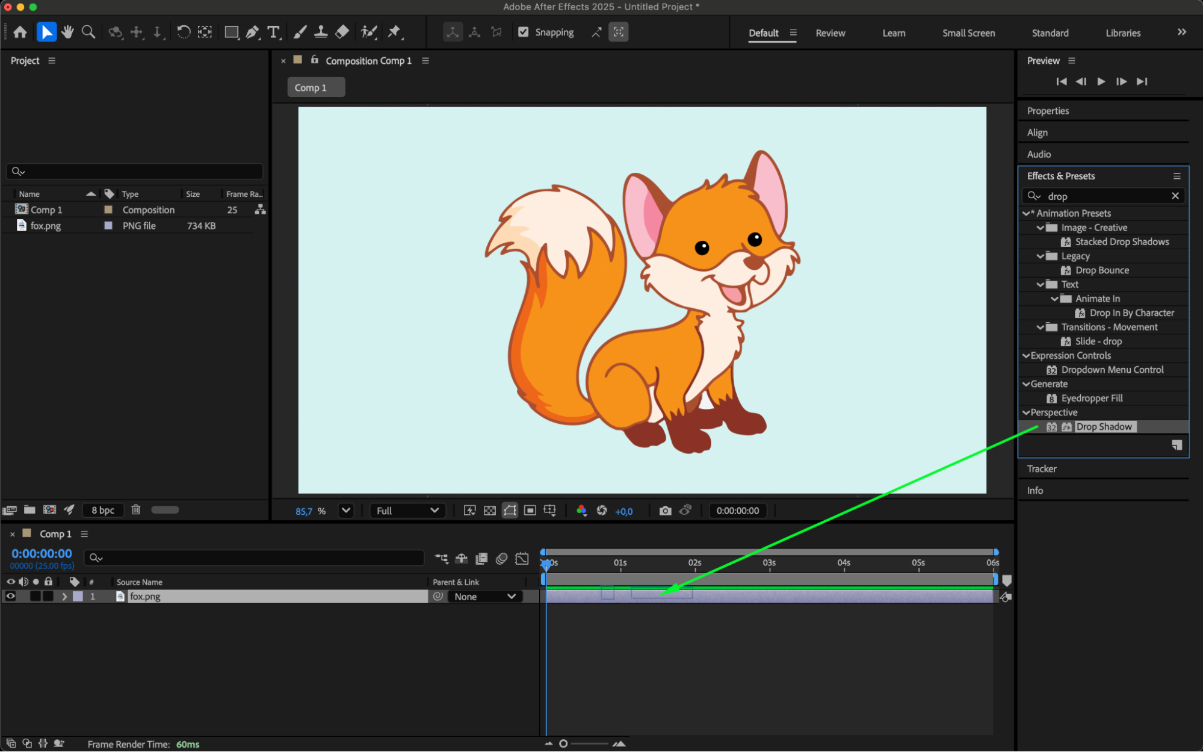Screen dimensions: 1203x752
Task: Click Delete trash icon in Project panel
Action: click(136, 510)
